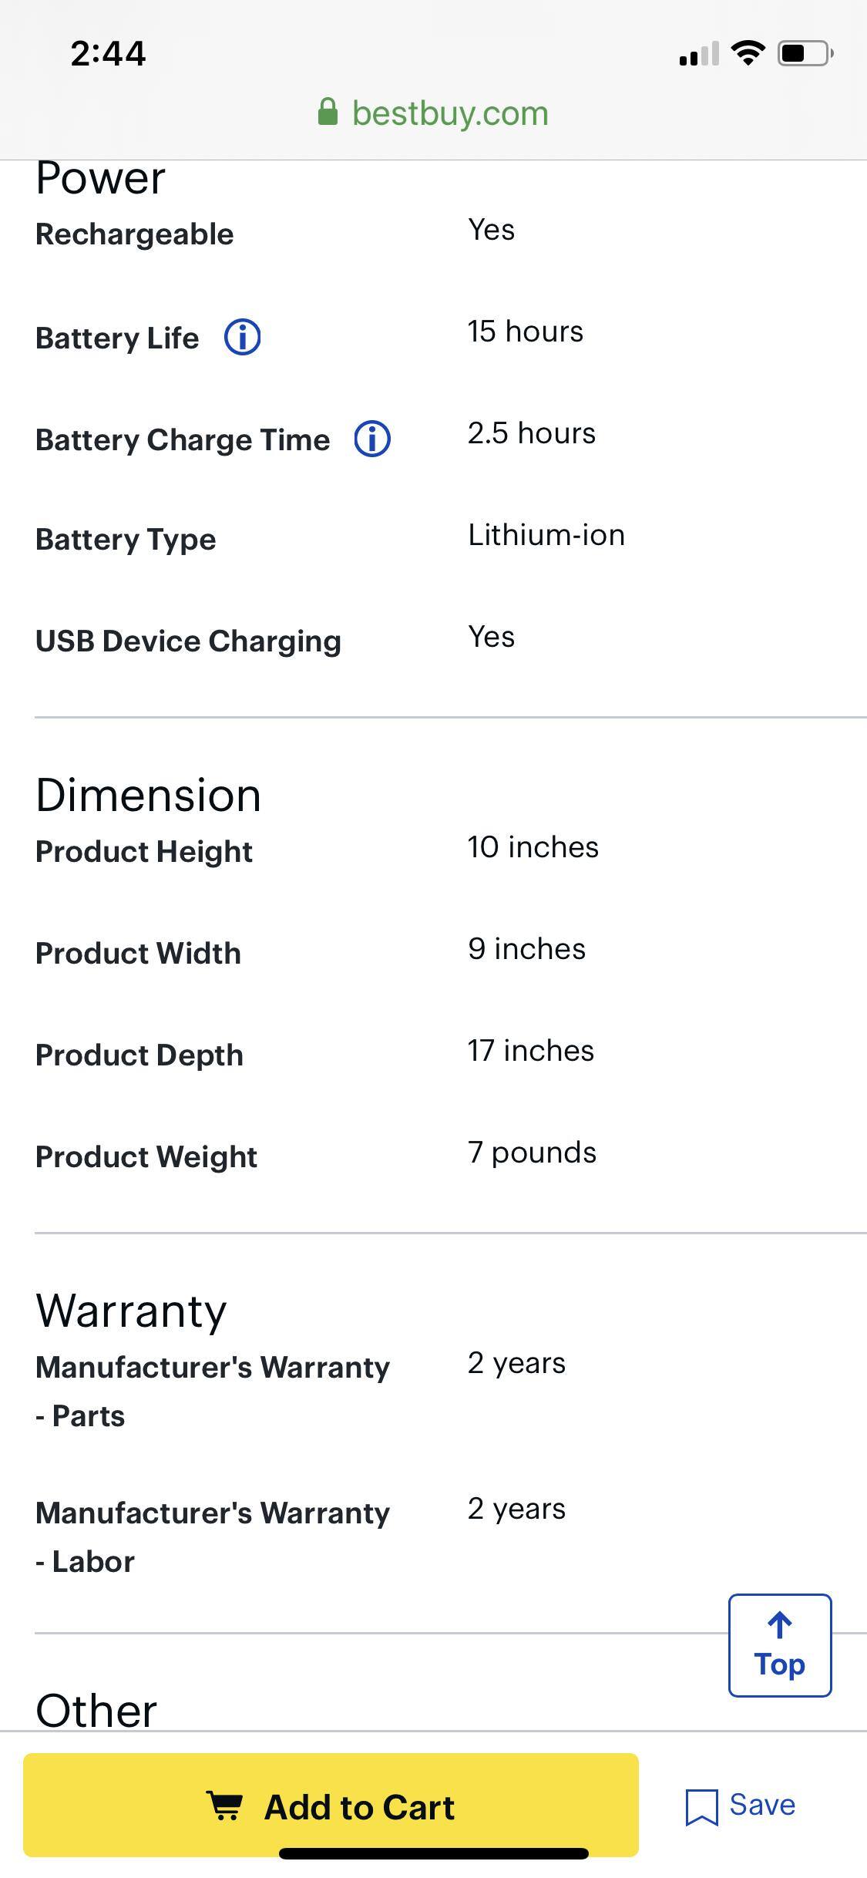Viewport: 867px width, 1878px height.
Task: Select the Power section heading
Action: [100, 179]
